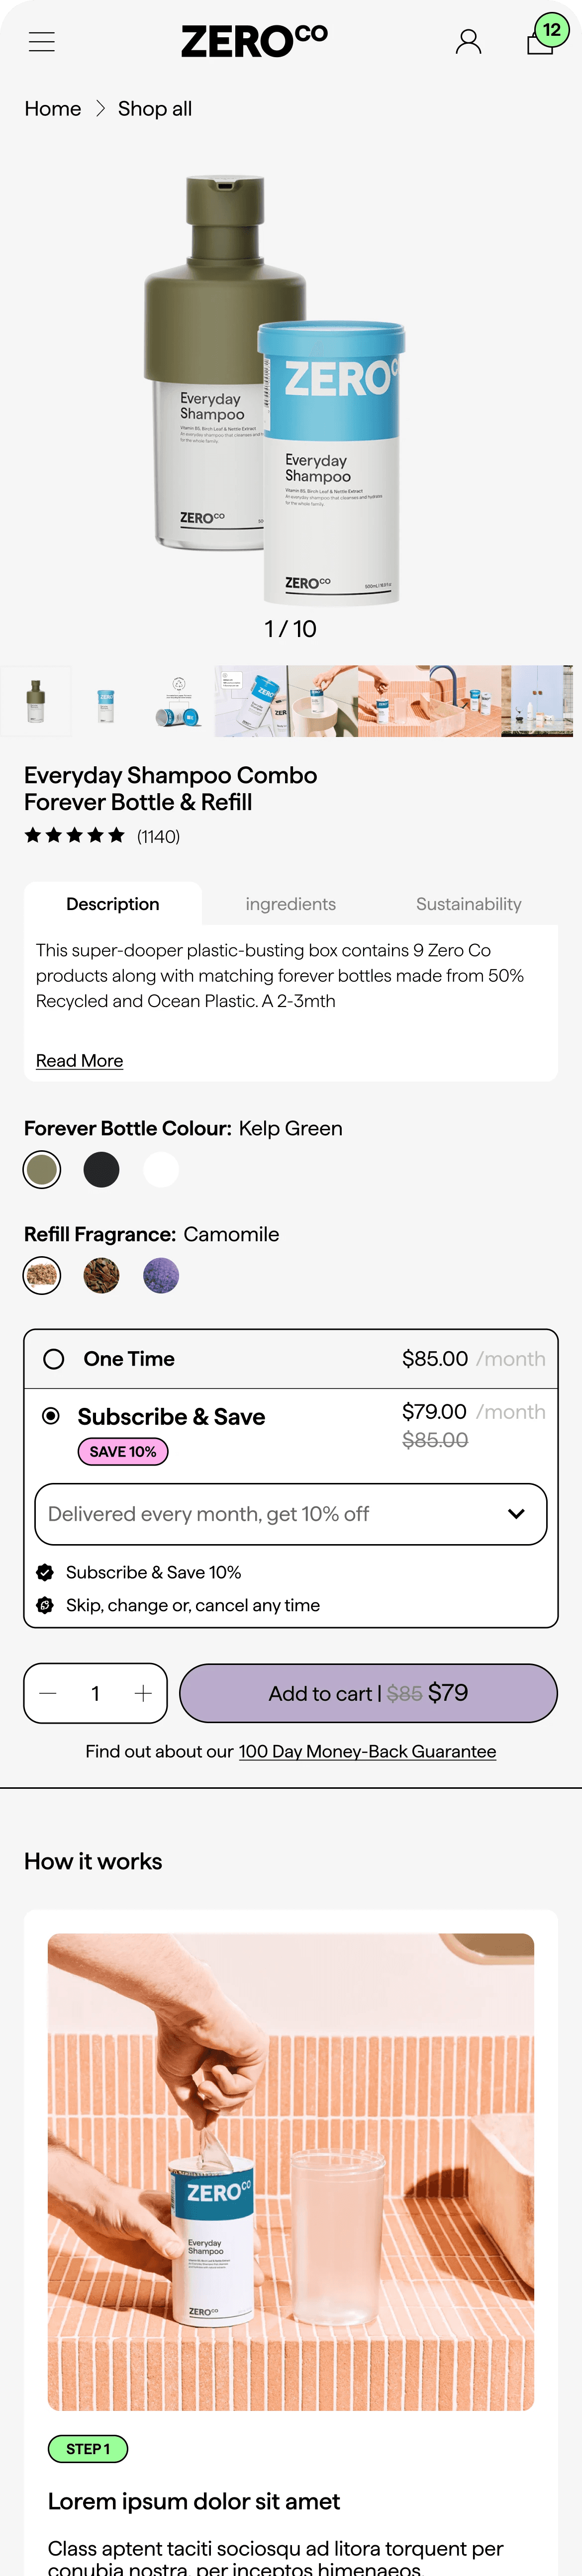Open the 100 Day Money-Back Guarantee link
The width and height of the screenshot is (582, 2576).
click(367, 1751)
